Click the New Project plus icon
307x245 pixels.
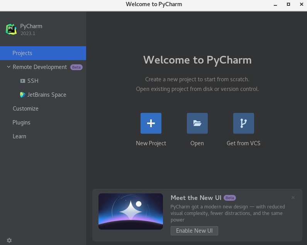pos(151,123)
